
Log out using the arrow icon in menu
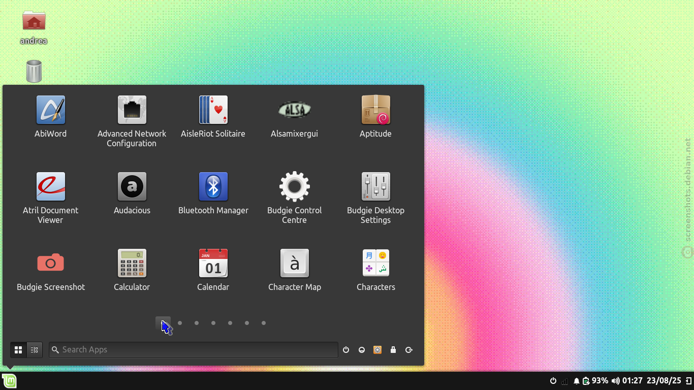[x=409, y=350]
